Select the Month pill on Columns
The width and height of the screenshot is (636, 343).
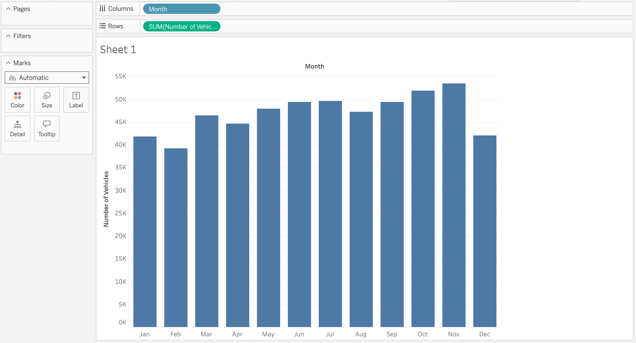[181, 9]
